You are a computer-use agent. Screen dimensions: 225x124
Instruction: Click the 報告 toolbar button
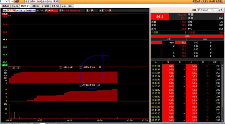pos(33,2)
